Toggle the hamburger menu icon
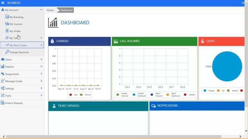The height and width of the screenshot is (139, 248). 3,3
